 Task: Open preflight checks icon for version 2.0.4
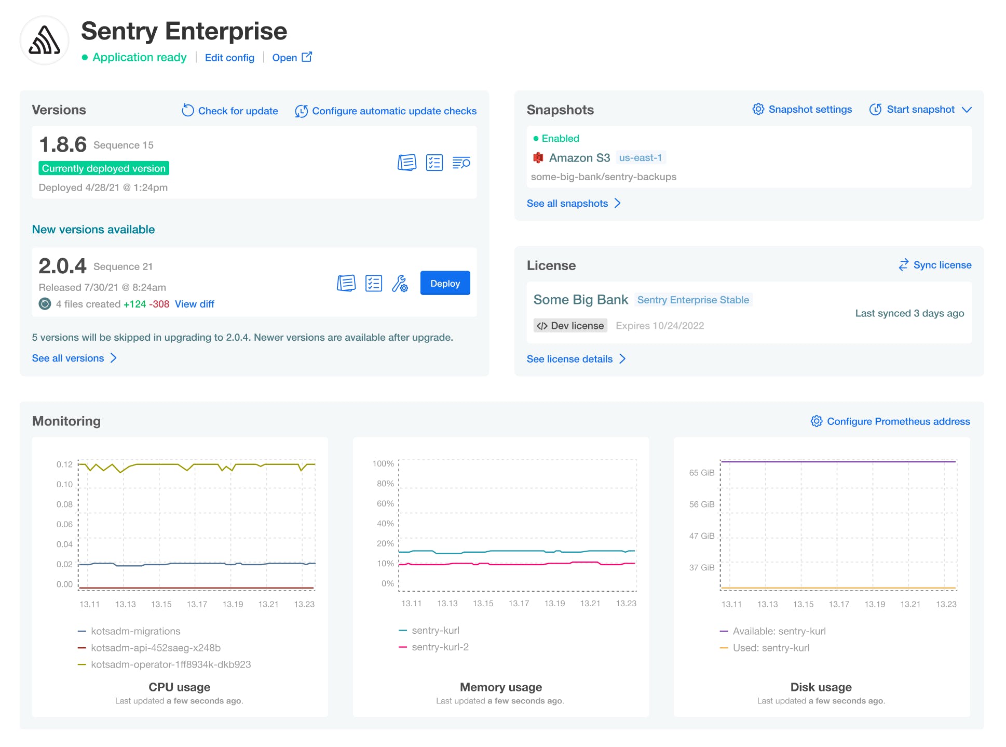pyautogui.click(x=374, y=283)
